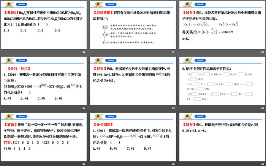The height and width of the screenshot is (166, 266).
Task: Click the 【解析】 heading on slide 97
Action: (11, 125)
